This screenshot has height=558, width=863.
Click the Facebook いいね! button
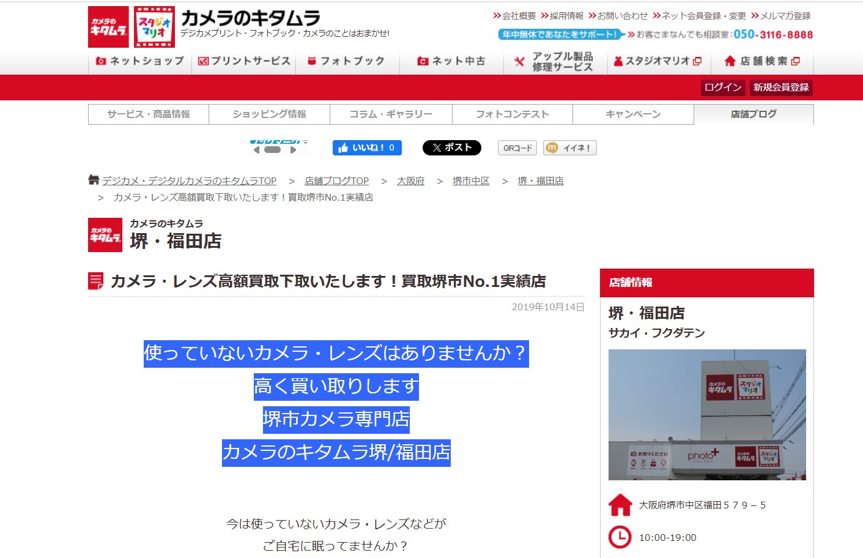click(367, 148)
